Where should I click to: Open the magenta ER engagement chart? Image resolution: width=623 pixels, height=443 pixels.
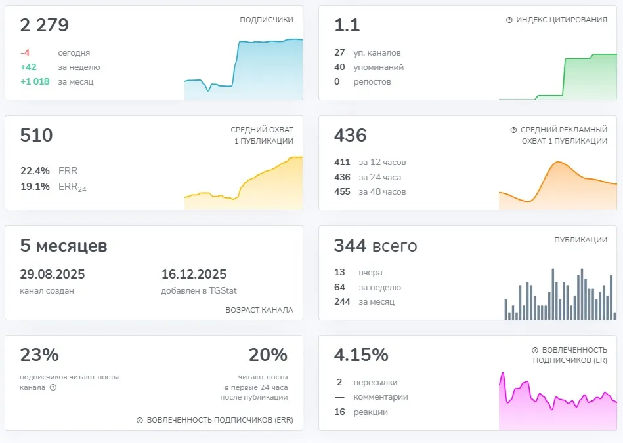pyautogui.click(x=558, y=400)
